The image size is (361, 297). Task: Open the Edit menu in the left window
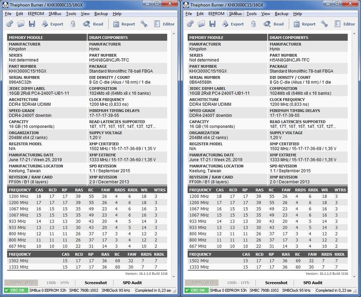pos(20,14)
